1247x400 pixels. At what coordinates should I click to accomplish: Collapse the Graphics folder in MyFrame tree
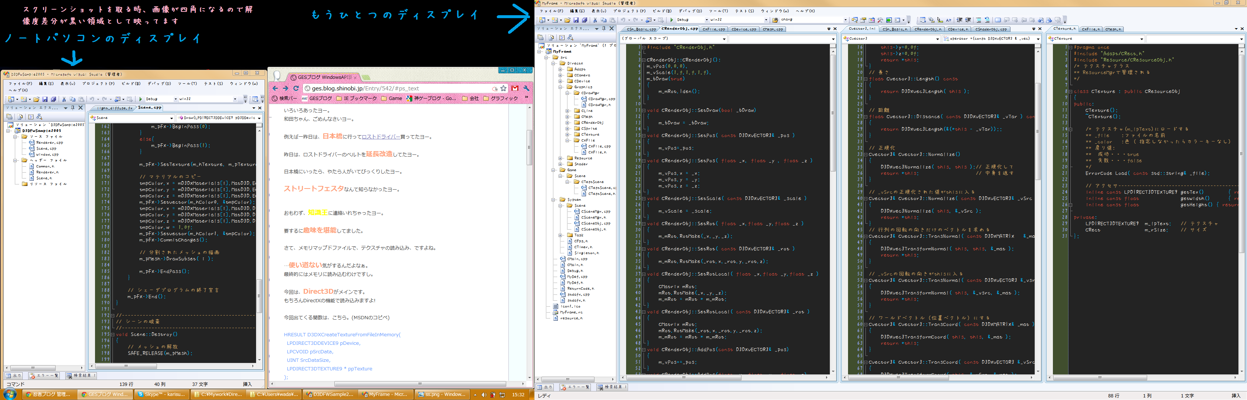pyautogui.click(x=560, y=87)
